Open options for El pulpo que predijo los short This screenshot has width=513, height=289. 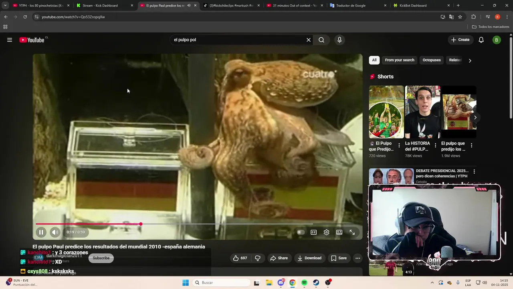click(x=471, y=145)
